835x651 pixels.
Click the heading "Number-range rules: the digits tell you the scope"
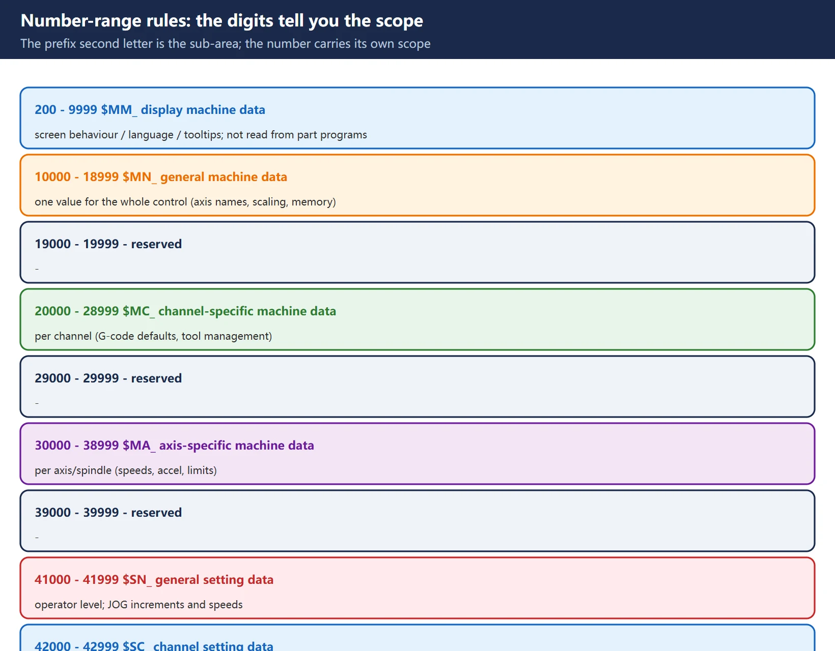[x=221, y=21]
